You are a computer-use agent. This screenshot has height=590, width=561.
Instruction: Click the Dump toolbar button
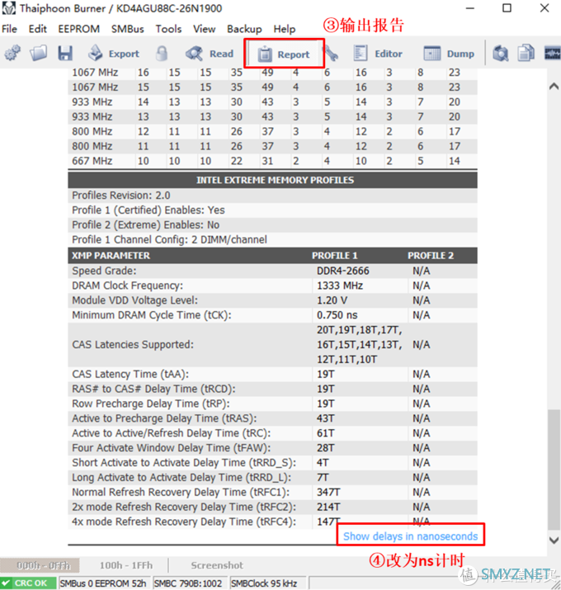(449, 54)
